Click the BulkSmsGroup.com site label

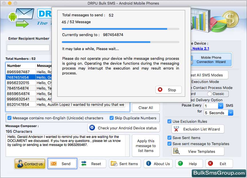[219, 173]
